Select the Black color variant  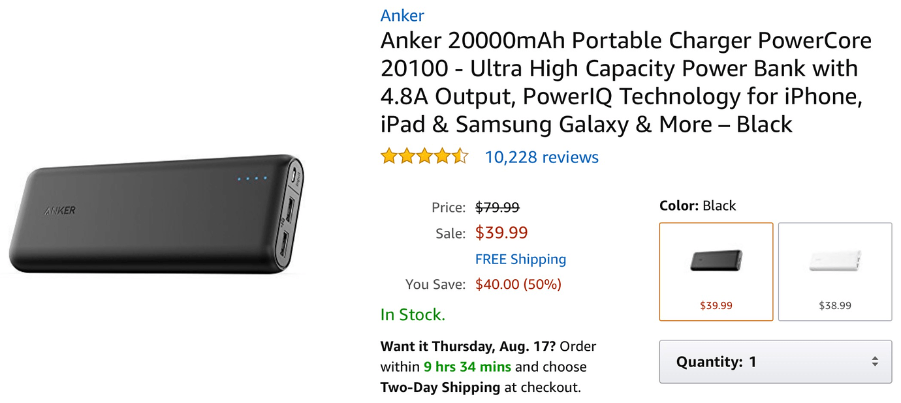point(716,271)
